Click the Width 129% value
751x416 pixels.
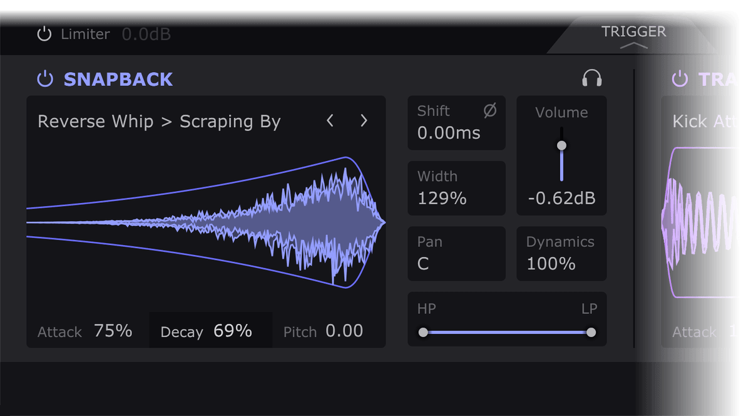[442, 199]
